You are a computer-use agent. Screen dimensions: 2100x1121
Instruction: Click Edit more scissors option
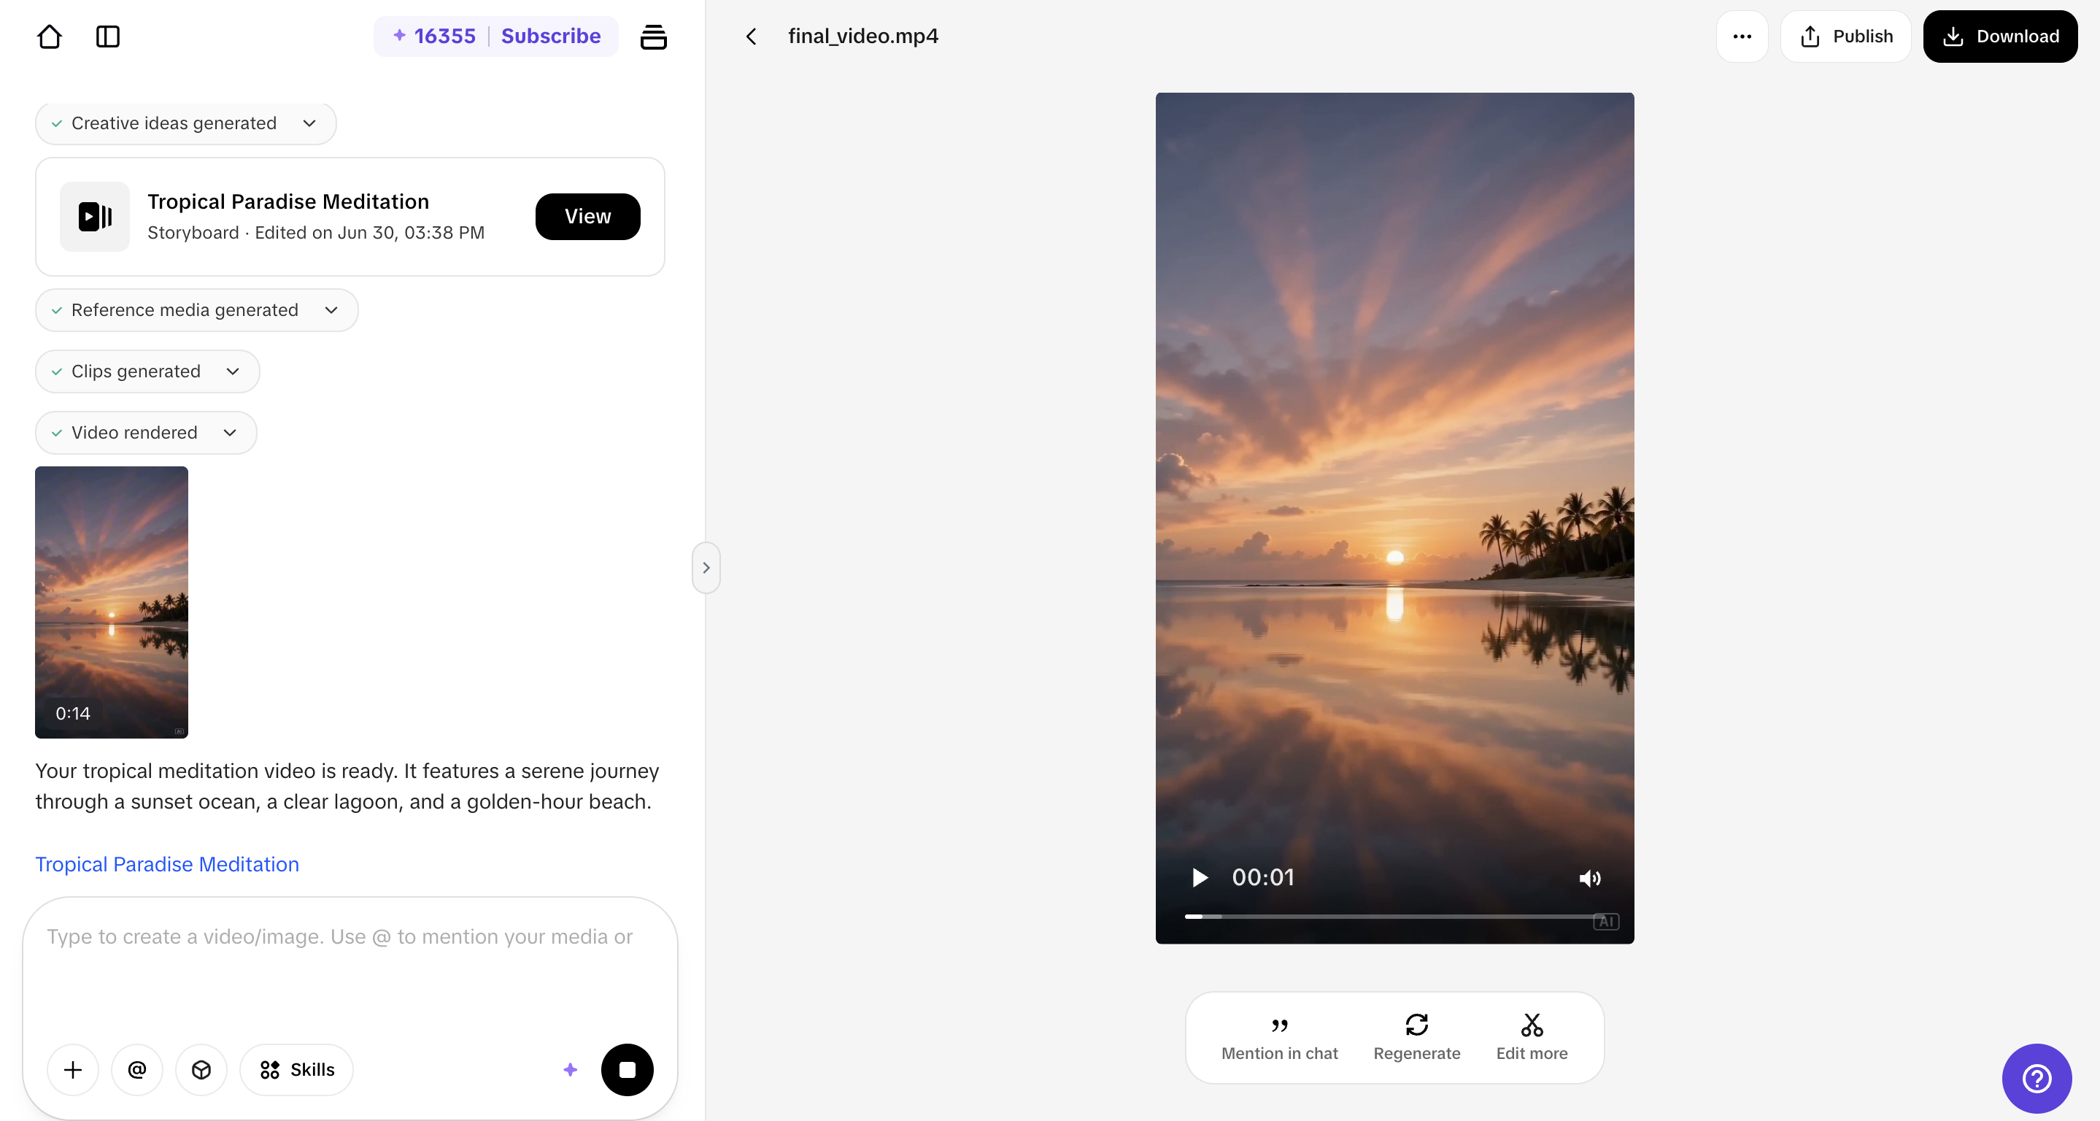(1531, 1038)
